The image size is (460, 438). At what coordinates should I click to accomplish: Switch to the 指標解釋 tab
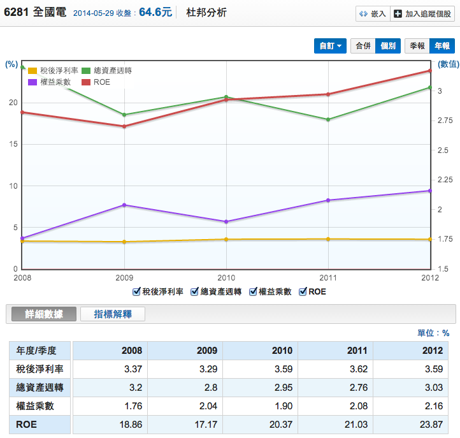pyautogui.click(x=113, y=314)
